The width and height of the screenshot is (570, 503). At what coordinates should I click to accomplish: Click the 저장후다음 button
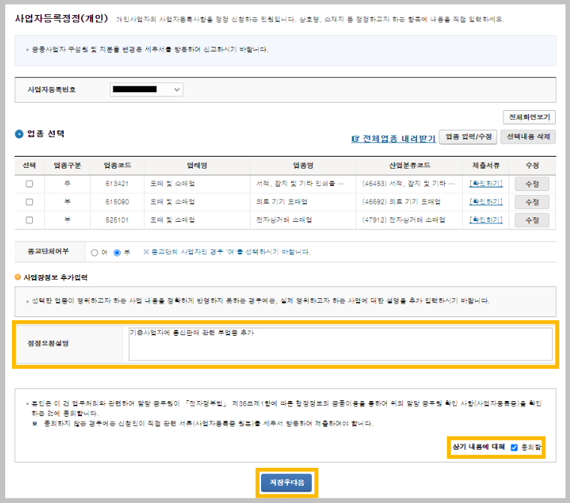tap(286, 483)
